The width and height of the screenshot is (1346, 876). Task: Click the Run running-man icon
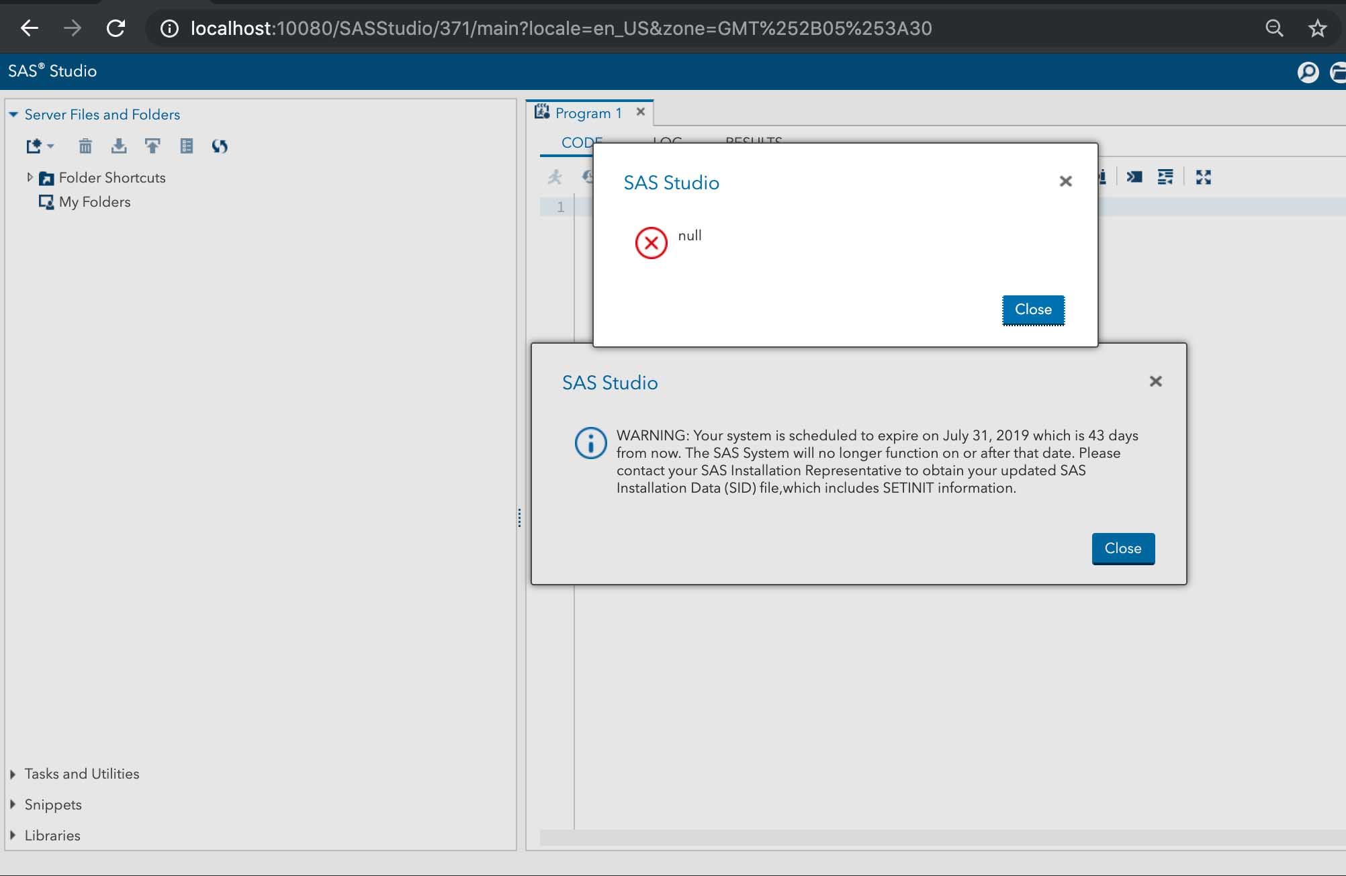coord(555,177)
